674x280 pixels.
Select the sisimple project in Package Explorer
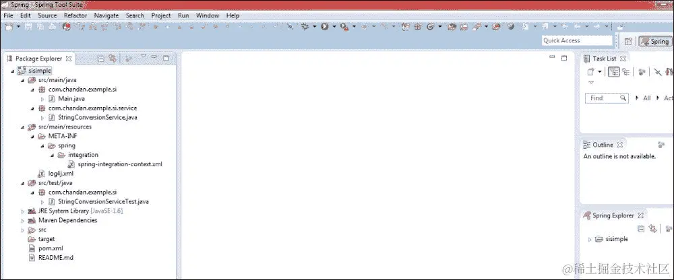[x=35, y=71]
